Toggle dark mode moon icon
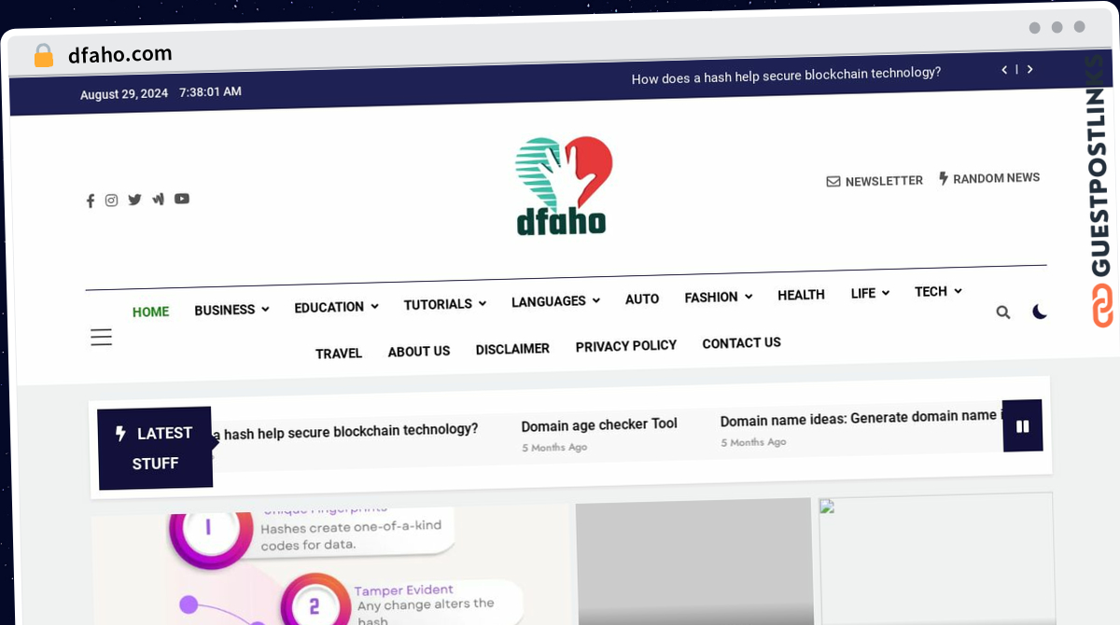This screenshot has height=625, width=1120. (x=1040, y=312)
